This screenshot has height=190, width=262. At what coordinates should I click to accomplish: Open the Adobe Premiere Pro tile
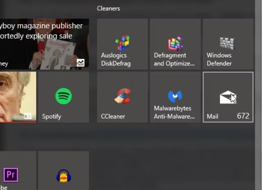pos(18,171)
